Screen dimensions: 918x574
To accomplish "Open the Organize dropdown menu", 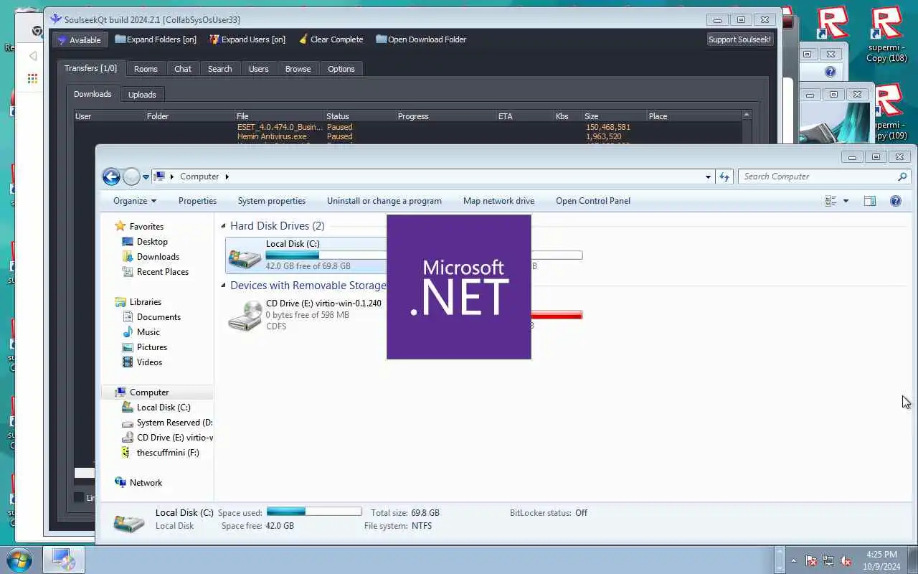I will pyautogui.click(x=134, y=201).
